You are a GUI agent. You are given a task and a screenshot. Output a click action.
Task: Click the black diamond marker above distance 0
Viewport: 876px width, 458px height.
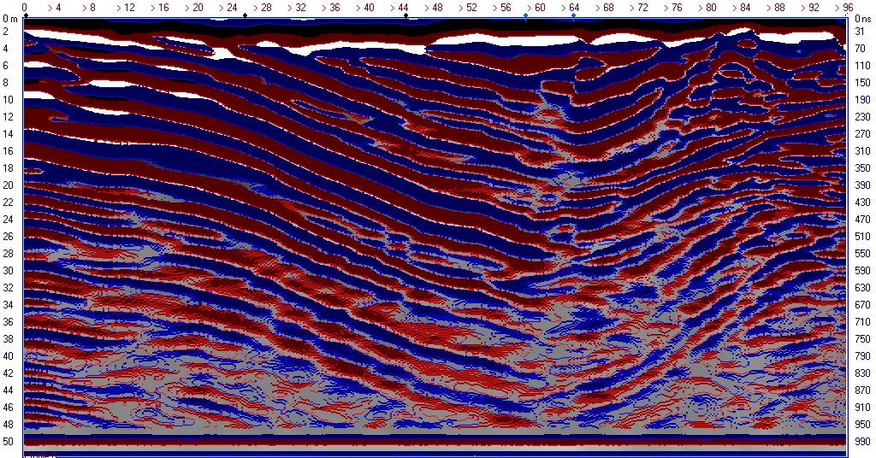click(x=26, y=15)
